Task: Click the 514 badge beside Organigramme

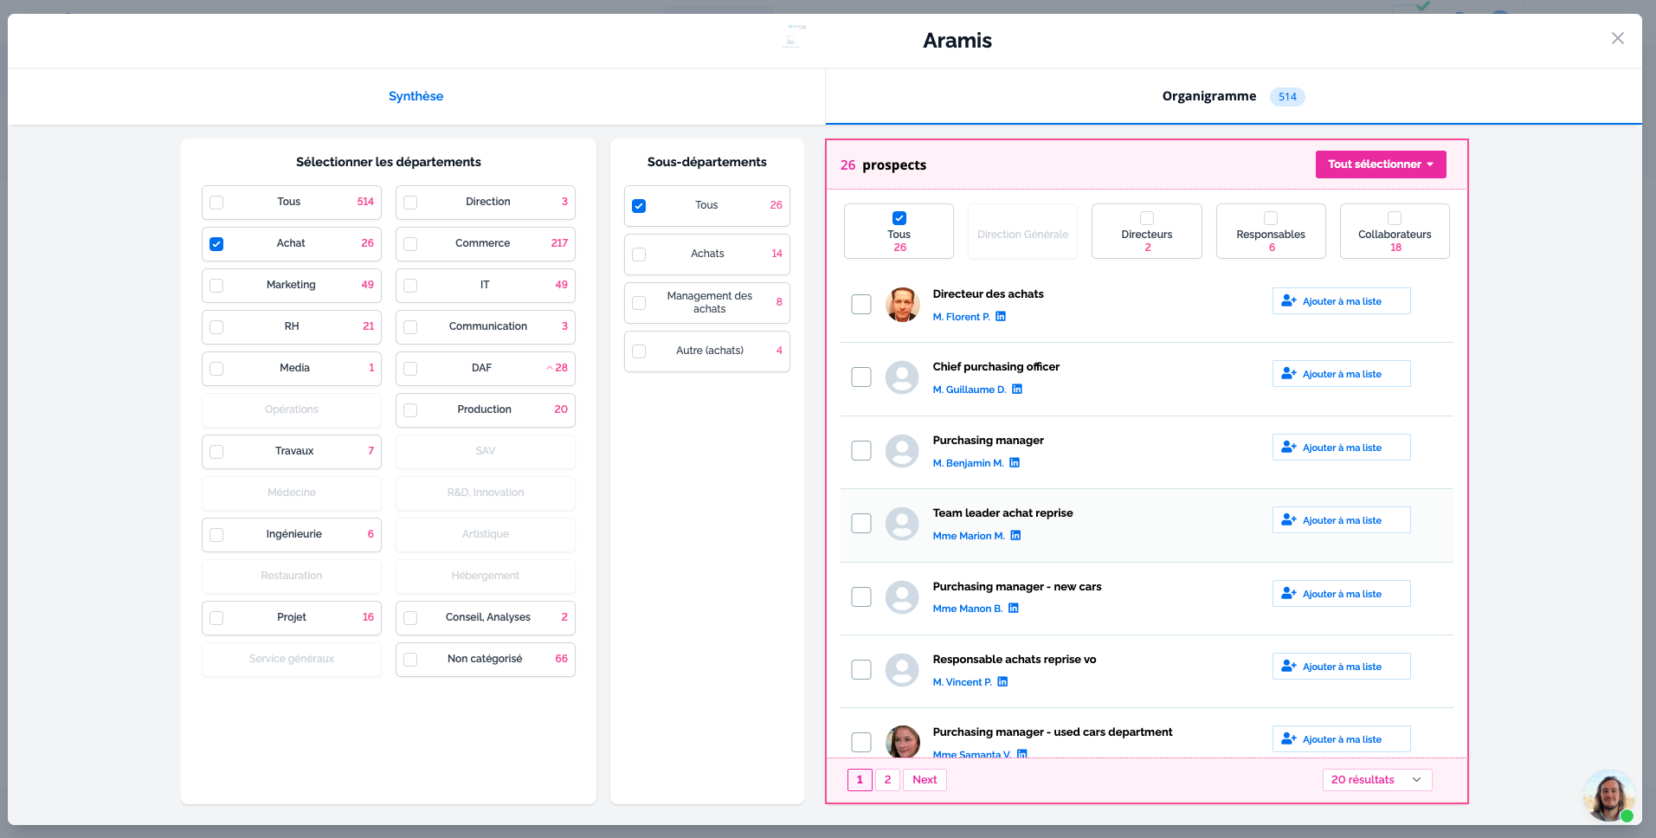Action: pyautogui.click(x=1287, y=97)
